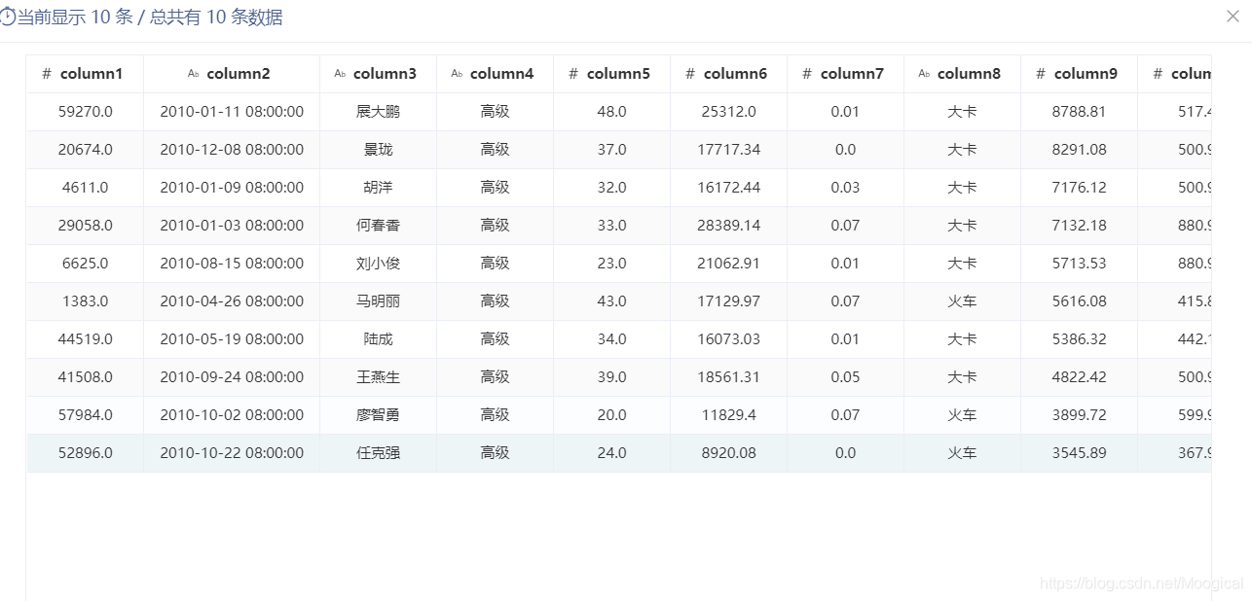
Task: Click the numeric type icon of column9
Action: coord(1041,74)
